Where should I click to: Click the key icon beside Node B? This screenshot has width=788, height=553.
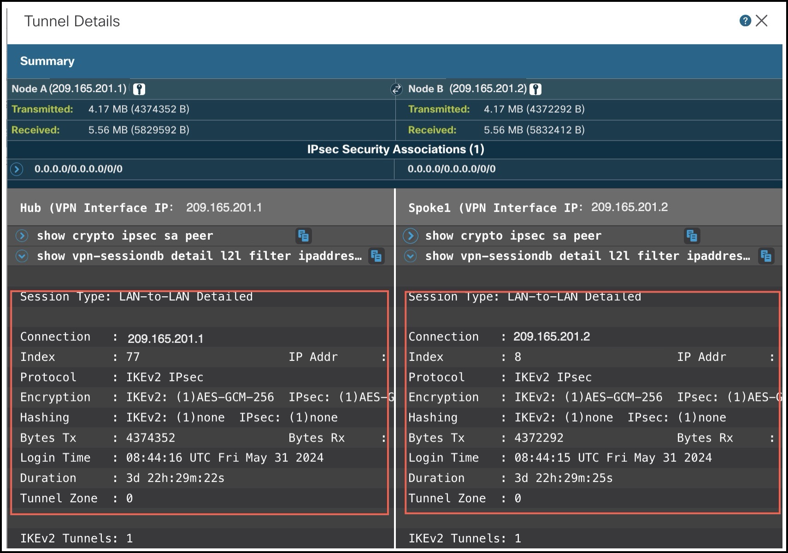pos(535,89)
